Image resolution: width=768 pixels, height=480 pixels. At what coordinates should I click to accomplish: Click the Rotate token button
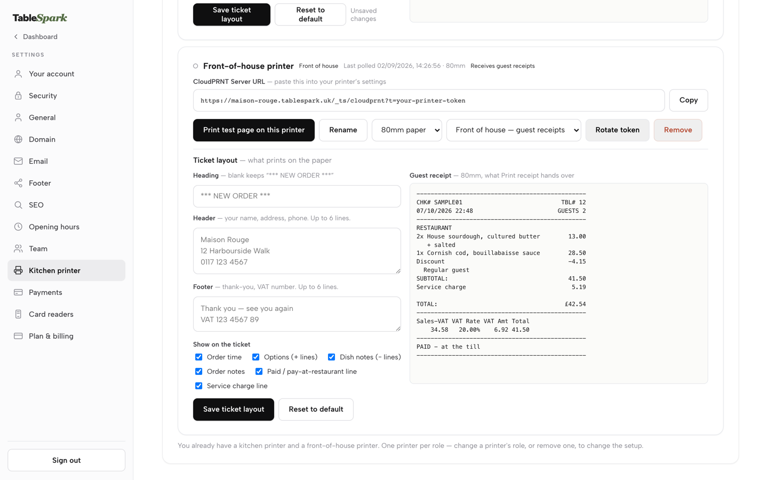point(617,130)
